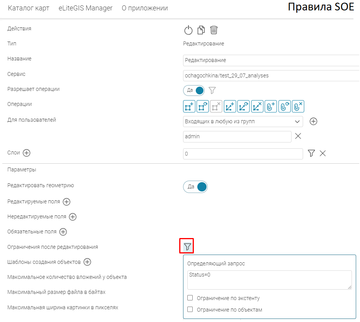
Task: Toggle the delete-attachment operation (paperclip with X)
Action: 298,106
